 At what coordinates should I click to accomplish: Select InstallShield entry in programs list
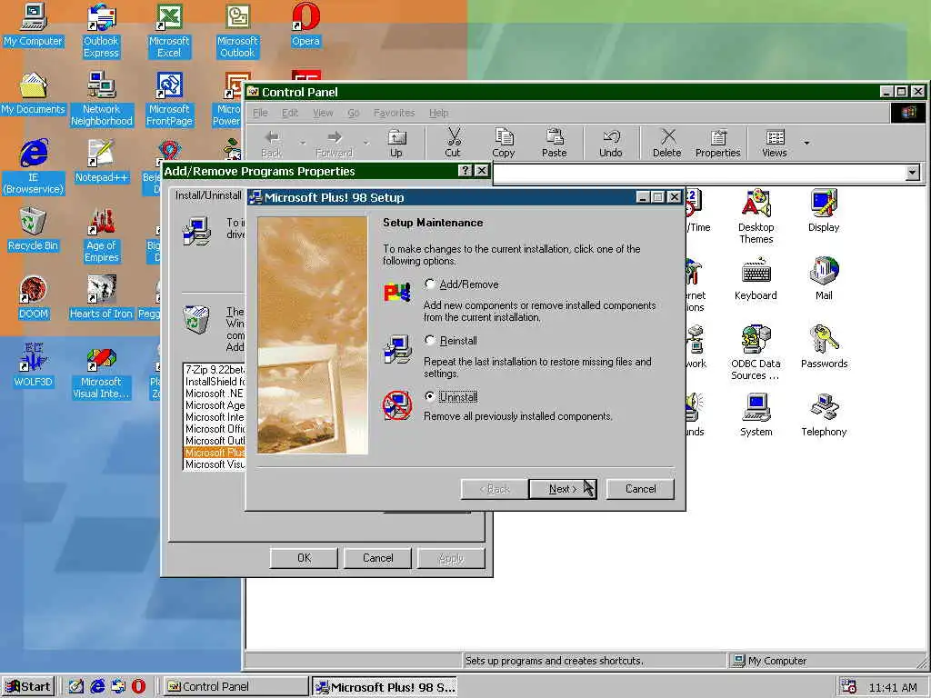pos(215,382)
